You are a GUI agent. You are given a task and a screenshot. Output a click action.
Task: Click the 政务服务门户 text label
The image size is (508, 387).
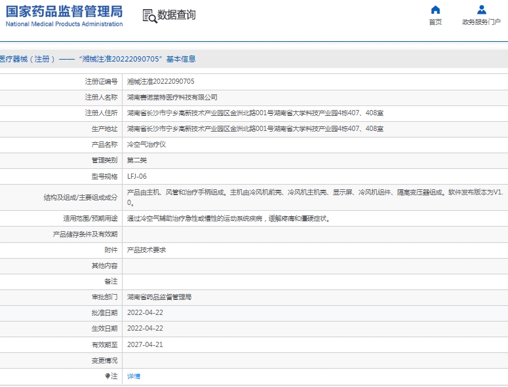click(481, 22)
